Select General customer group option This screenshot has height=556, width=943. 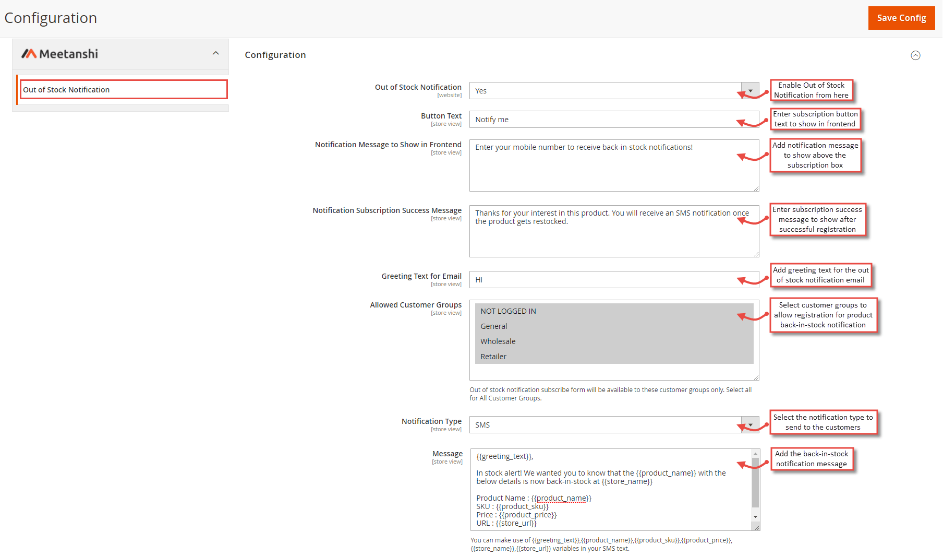click(x=614, y=326)
